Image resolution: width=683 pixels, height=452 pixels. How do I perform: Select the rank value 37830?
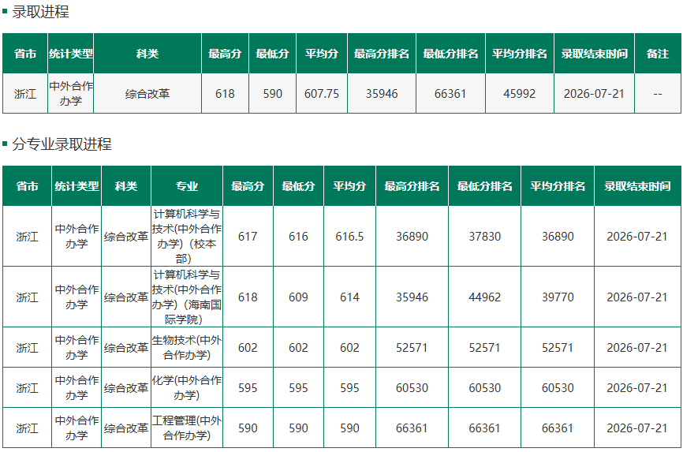[x=485, y=236]
